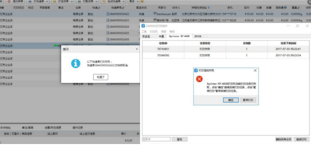Click the orange help question-mark icon
This screenshot has width=311, height=146.
point(142,2)
